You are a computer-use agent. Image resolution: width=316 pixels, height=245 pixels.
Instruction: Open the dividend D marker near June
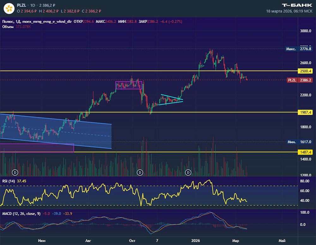[15, 172]
